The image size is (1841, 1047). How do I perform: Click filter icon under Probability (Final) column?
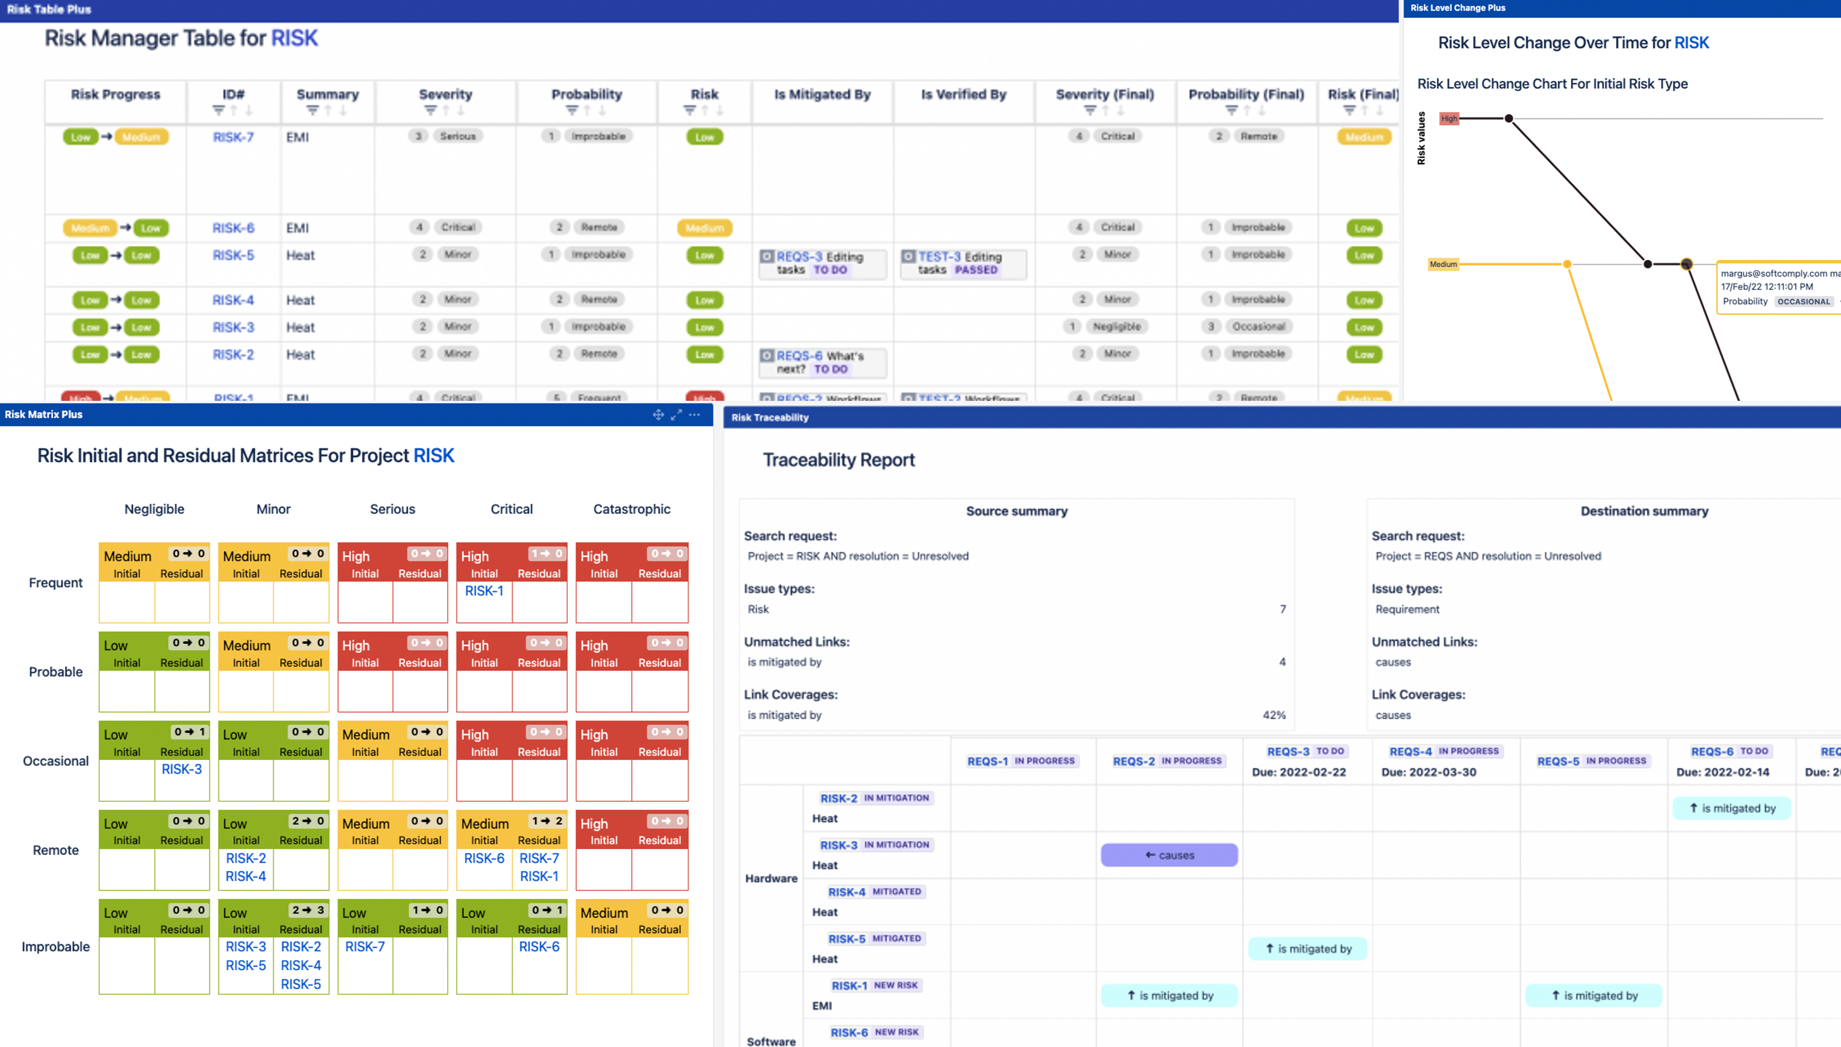point(1231,111)
